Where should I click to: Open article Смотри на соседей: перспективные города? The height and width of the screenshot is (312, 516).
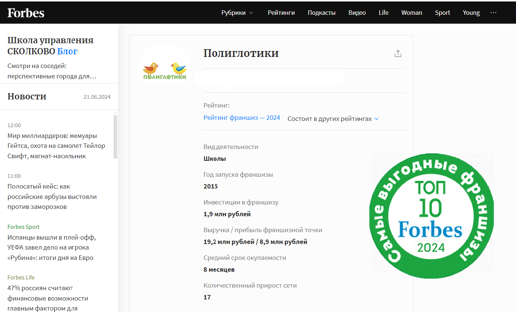click(x=52, y=71)
